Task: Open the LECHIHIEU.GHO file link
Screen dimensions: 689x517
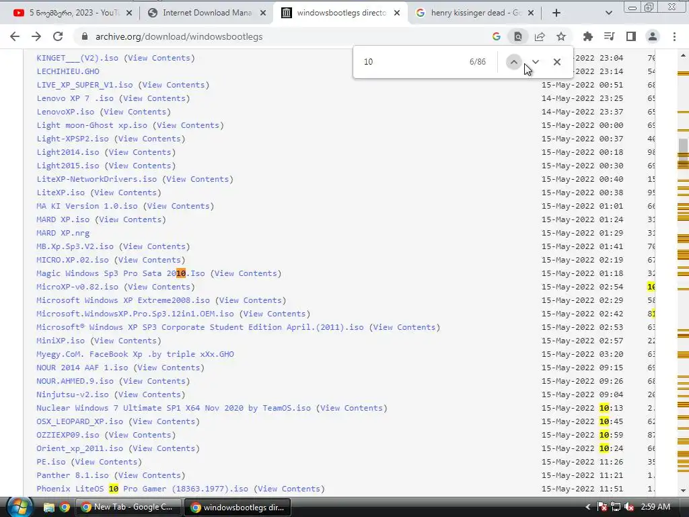Action: tap(68, 71)
